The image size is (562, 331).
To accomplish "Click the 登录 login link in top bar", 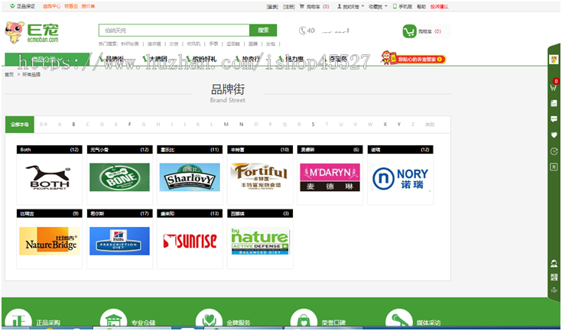I will click(x=272, y=6).
